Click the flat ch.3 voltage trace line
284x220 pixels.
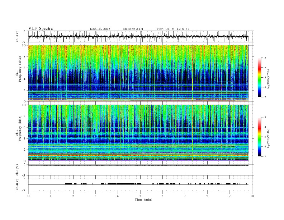pos(138,166)
